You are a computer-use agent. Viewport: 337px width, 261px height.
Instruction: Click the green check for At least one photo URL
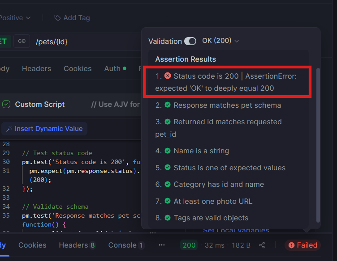[168, 201]
